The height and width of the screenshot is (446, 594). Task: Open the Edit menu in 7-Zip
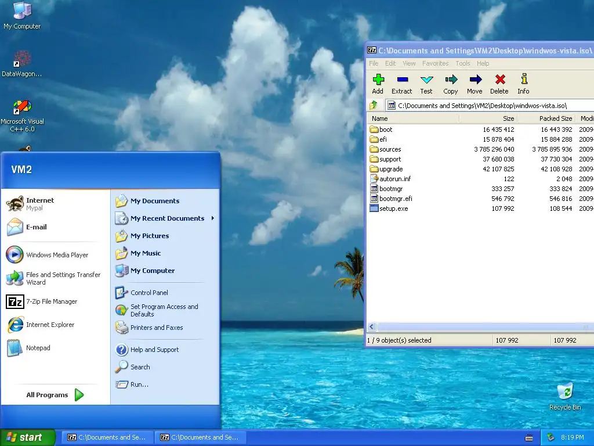pyautogui.click(x=390, y=63)
